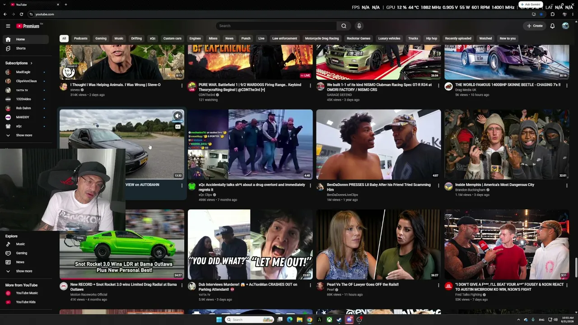Image resolution: width=578 pixels, height=325 pixels.
Task: Open options menu for Inside Memphis video
Action: point(567,186)
